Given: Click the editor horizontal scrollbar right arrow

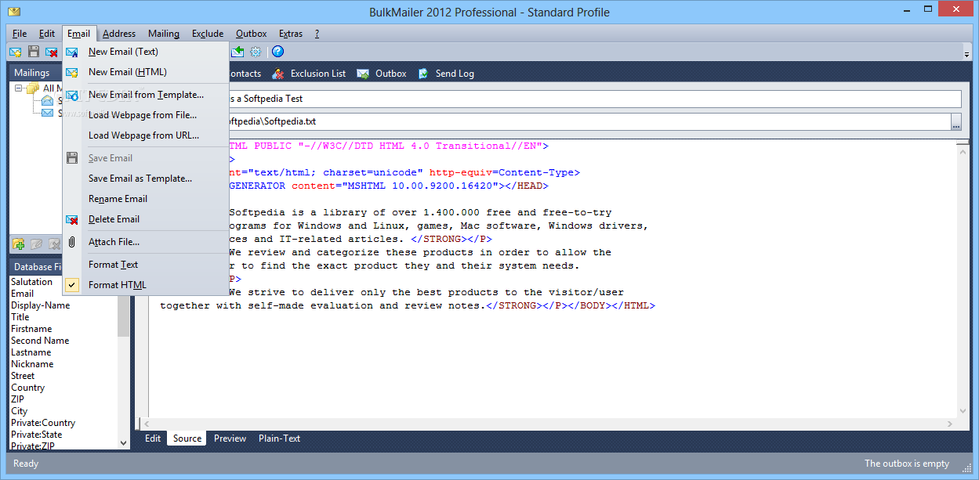Looking at the screenshot, I should pos(952,424).
